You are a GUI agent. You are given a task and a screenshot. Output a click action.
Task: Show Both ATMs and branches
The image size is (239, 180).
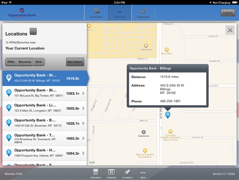tap(39, 62)
